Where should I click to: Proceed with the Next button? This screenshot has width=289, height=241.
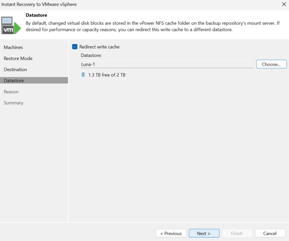204,233
